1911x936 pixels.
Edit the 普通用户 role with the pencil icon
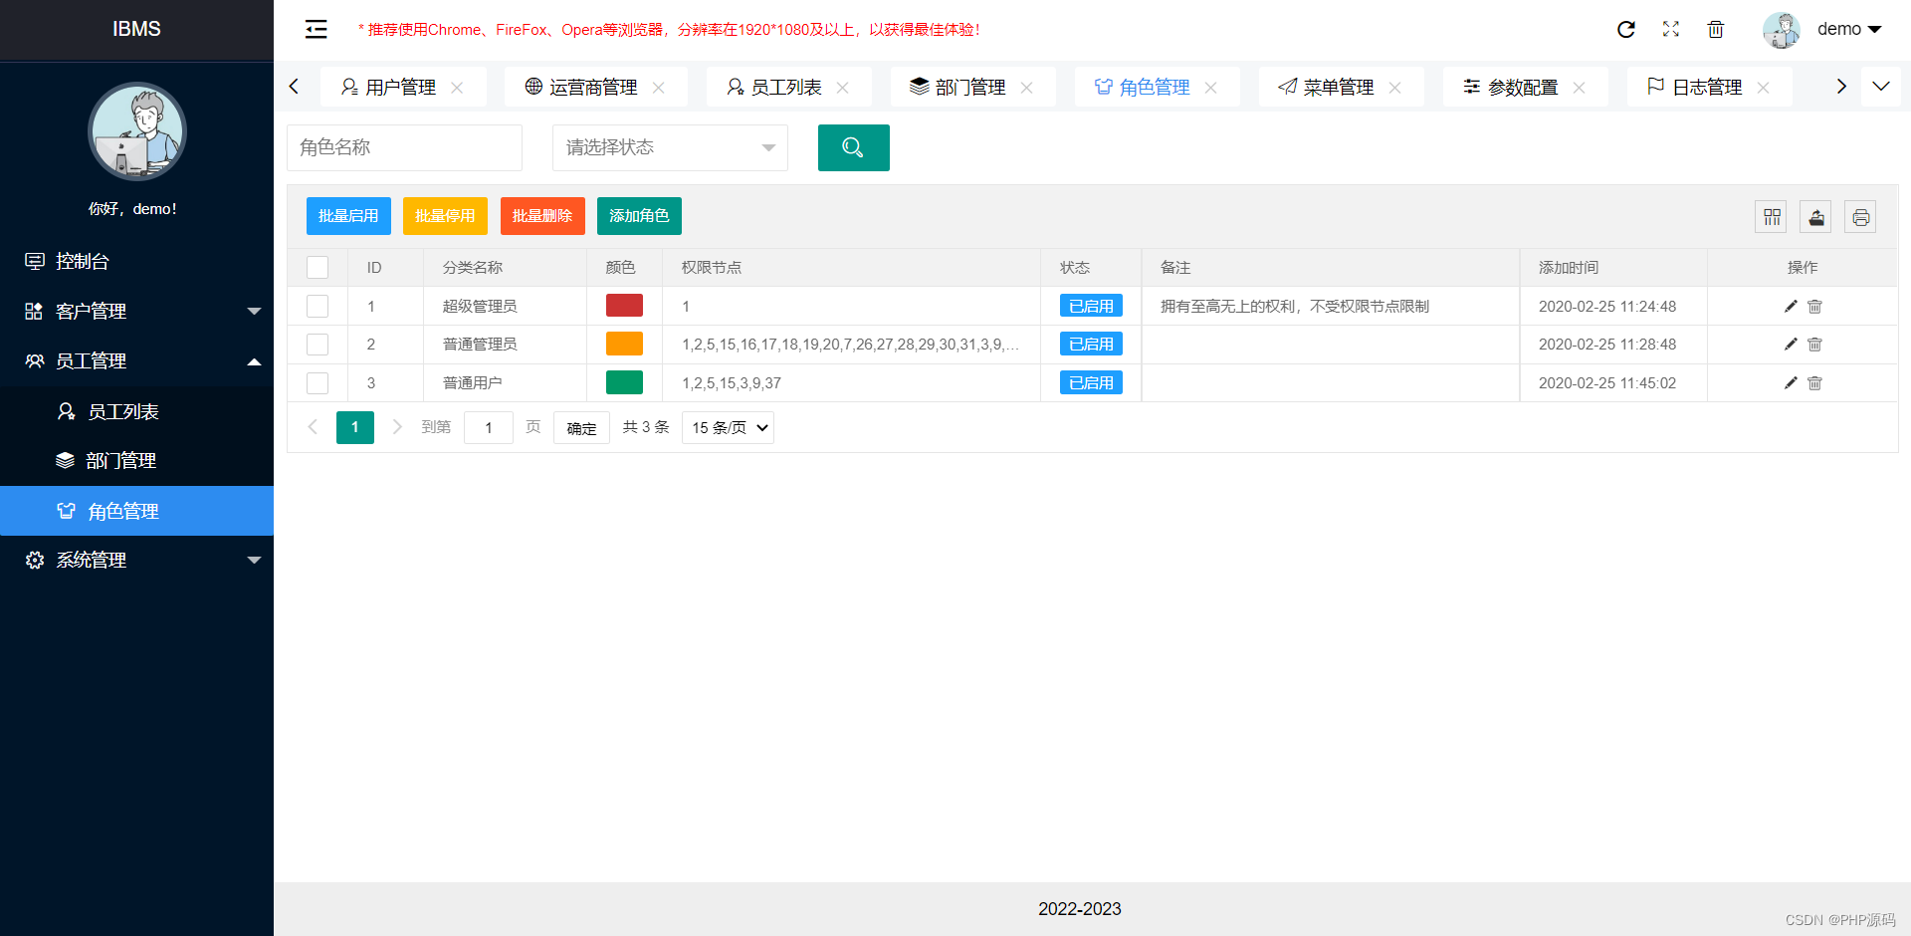click(x=1791, y=382)
